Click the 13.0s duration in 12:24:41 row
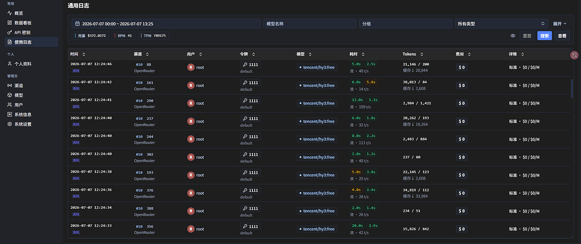Viewport: 581px width, 244px height. [357, 100]
